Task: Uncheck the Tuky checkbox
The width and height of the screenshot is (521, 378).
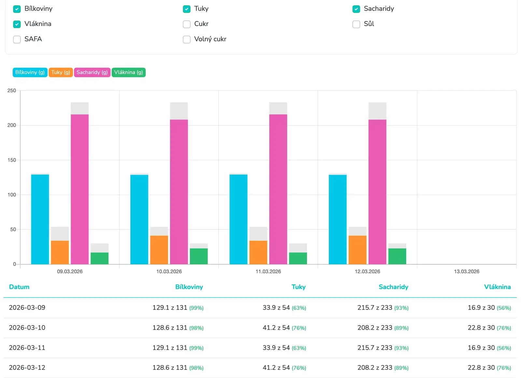Action: click(187, 9)
